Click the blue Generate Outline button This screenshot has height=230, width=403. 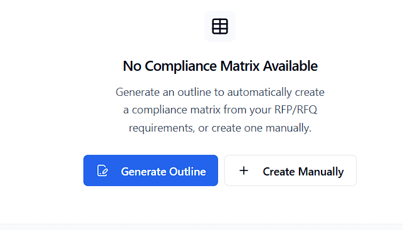click(150, 170)
